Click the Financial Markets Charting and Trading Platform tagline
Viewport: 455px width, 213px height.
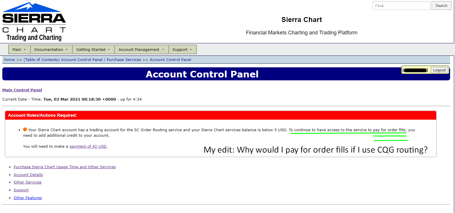click(x=302, y=33)
